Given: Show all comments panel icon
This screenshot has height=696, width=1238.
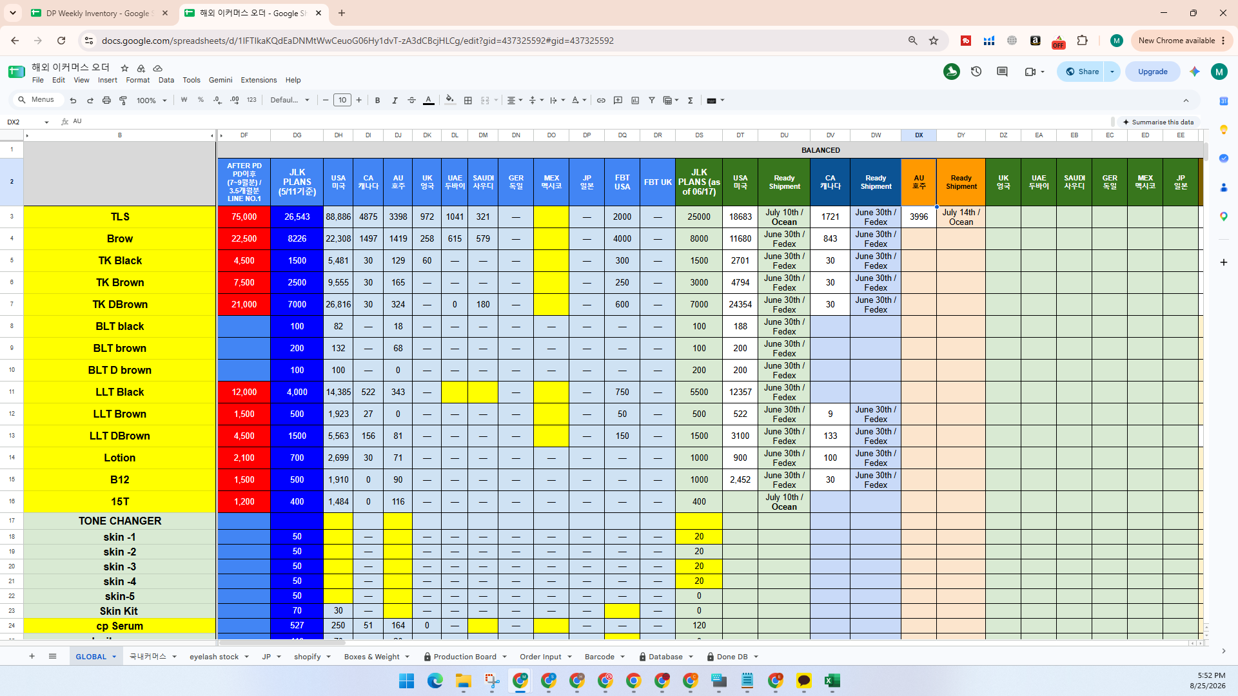Looking at the screenshot, I should (1002, 72).
